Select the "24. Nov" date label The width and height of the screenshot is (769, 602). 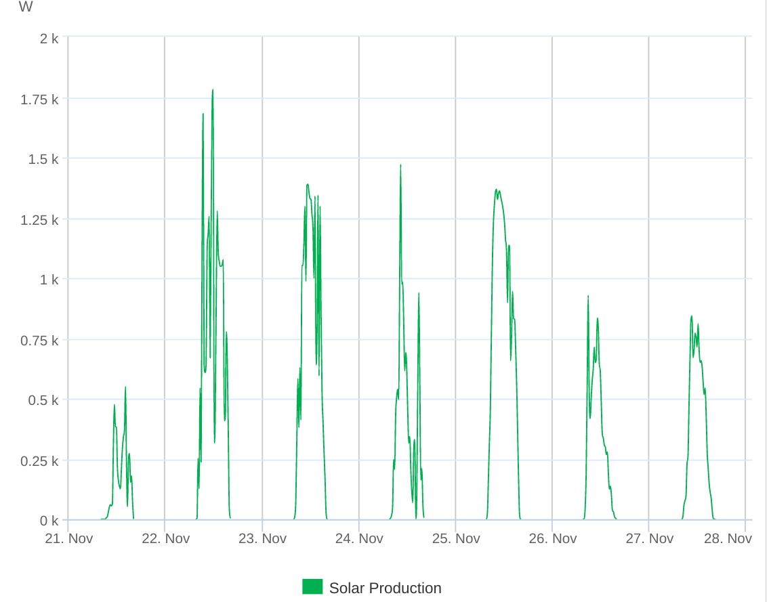[x=359, y=539]
